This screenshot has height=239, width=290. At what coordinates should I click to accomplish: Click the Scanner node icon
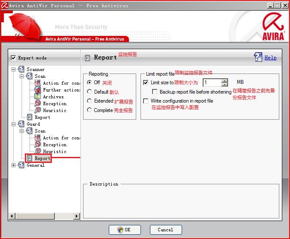(21, 69)
